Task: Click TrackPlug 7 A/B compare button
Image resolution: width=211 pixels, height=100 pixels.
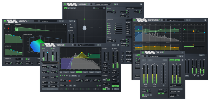Action: [x=98, y=45]
